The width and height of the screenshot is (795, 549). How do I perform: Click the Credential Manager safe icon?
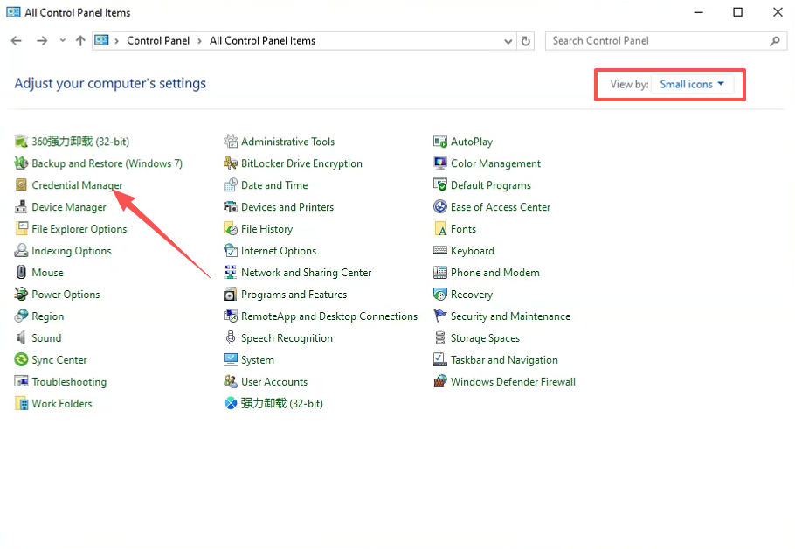pos(21,185)
